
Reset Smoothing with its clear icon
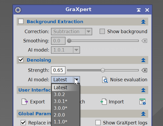144,41
